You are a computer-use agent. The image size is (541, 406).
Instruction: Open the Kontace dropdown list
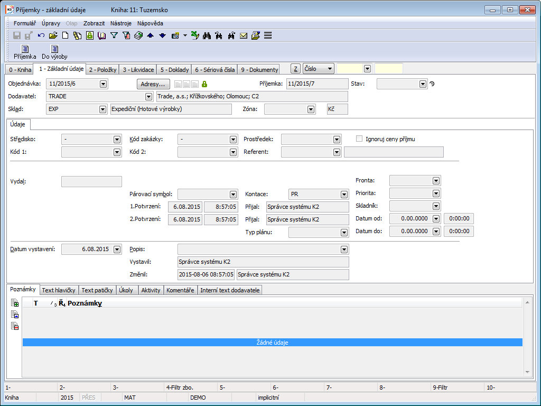click(x=344, y=195)
